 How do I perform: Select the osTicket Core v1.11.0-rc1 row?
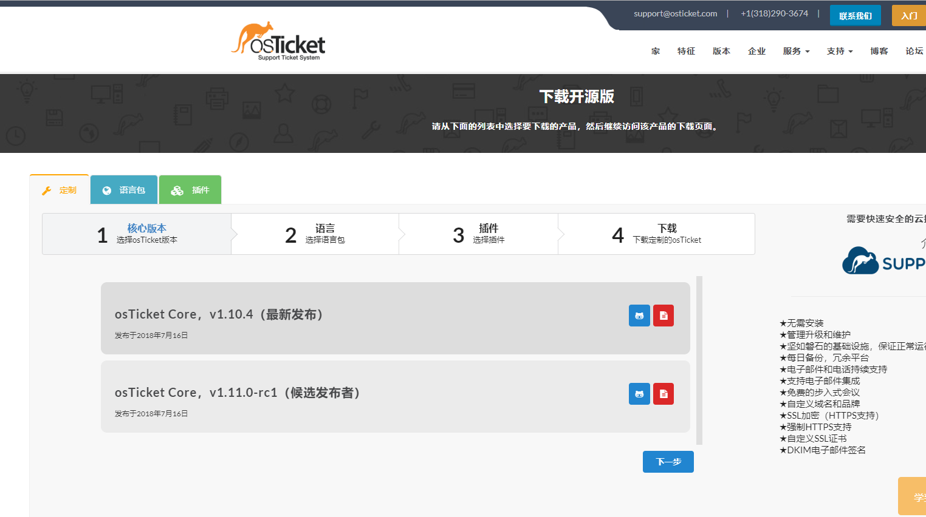tap(395, 396)
